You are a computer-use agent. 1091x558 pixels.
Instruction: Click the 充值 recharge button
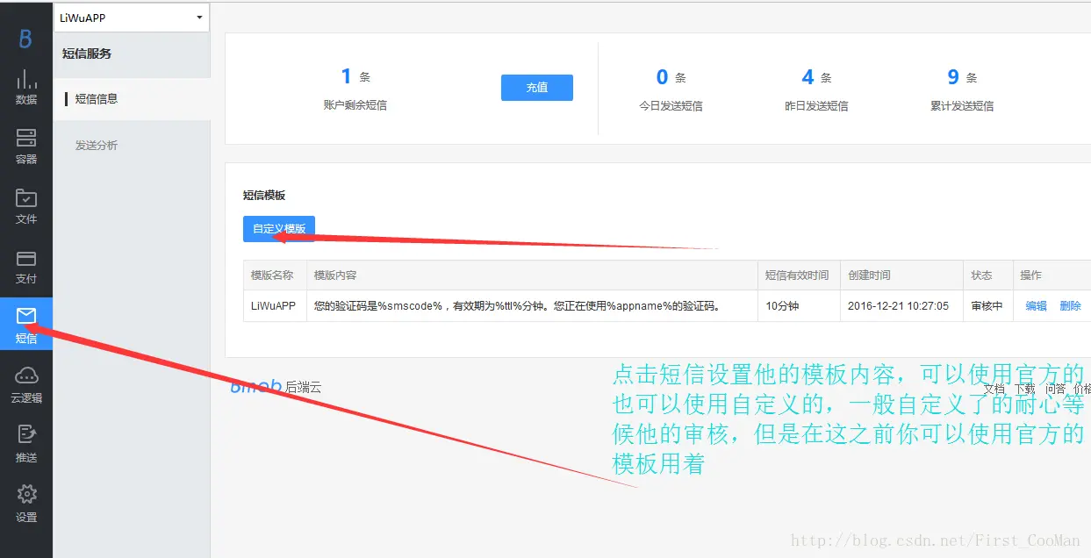[x=536, y=88]
